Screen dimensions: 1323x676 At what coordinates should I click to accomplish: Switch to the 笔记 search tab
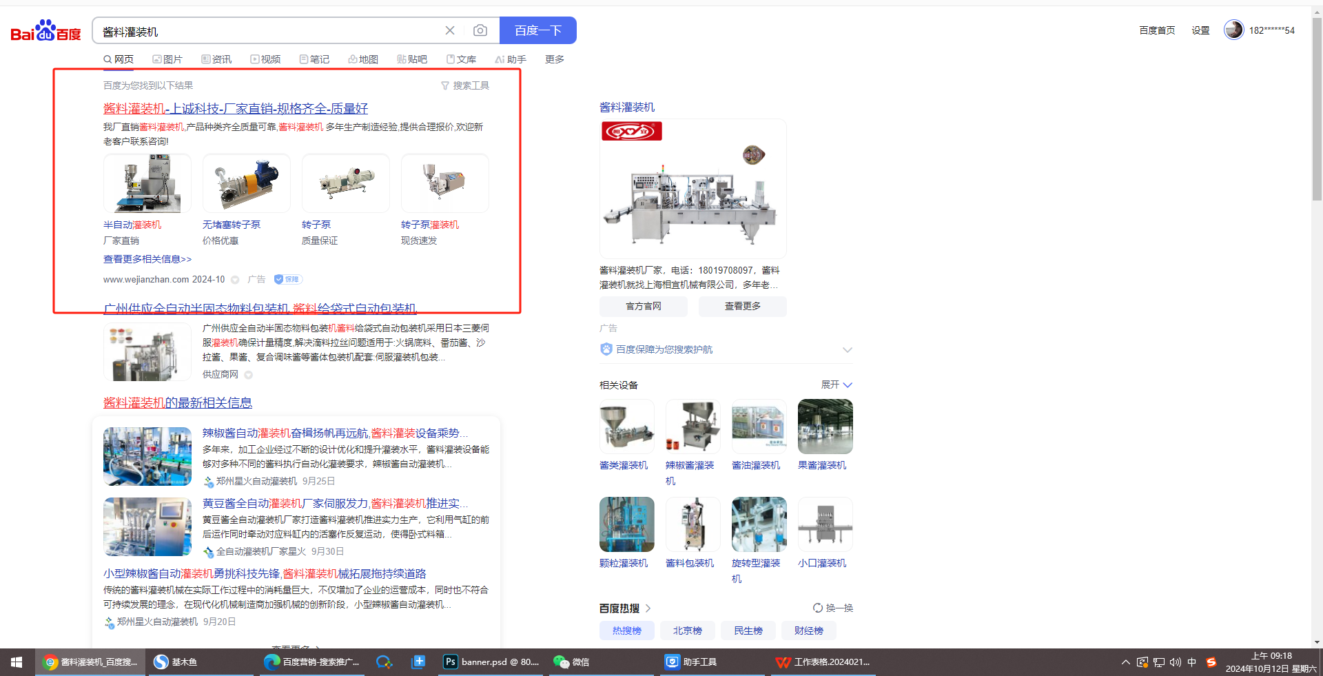314,59
